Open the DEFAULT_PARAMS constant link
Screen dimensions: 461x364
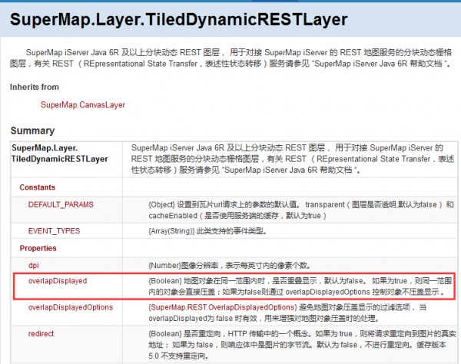tap(61, 204)
